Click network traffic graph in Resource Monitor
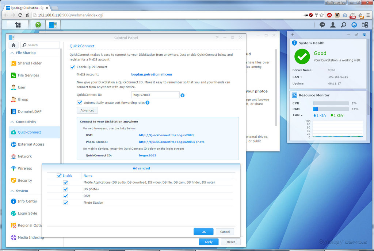The width and height of the screenshot is (374, 251). coord(337,129)
